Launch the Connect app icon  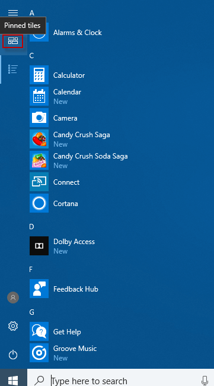pyautogui.click(x=39, y=182)
